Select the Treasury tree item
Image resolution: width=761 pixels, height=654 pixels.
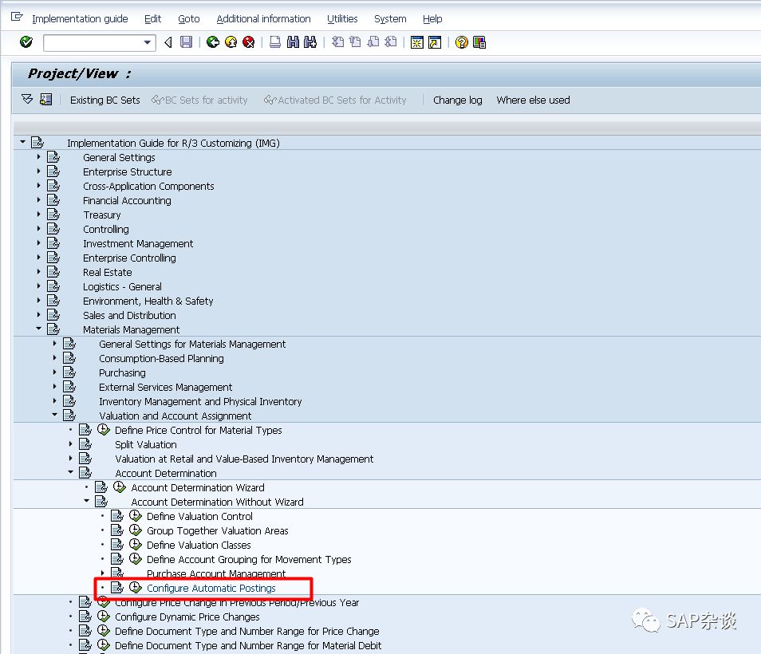point(102,215)
